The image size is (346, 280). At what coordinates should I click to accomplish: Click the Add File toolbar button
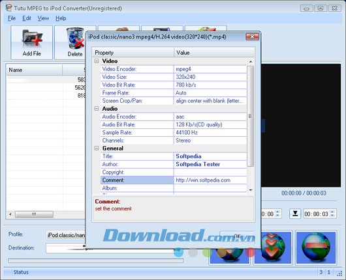[31, 42]
